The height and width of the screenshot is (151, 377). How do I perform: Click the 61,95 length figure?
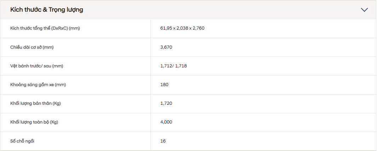click(x=166, y=28)
